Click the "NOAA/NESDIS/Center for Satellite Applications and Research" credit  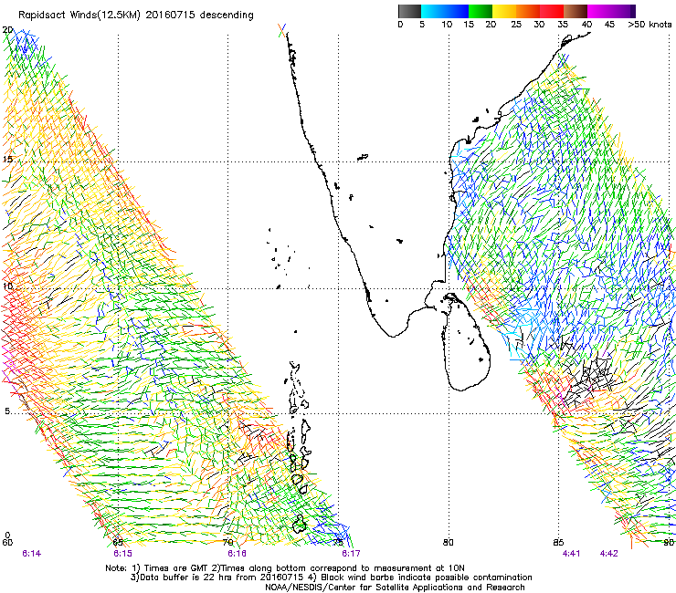395,588
